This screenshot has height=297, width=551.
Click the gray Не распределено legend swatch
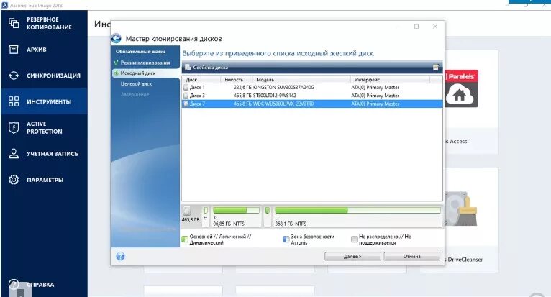(354, 239)
